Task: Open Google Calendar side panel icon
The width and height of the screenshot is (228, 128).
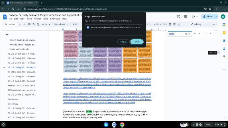Action: 224,32
